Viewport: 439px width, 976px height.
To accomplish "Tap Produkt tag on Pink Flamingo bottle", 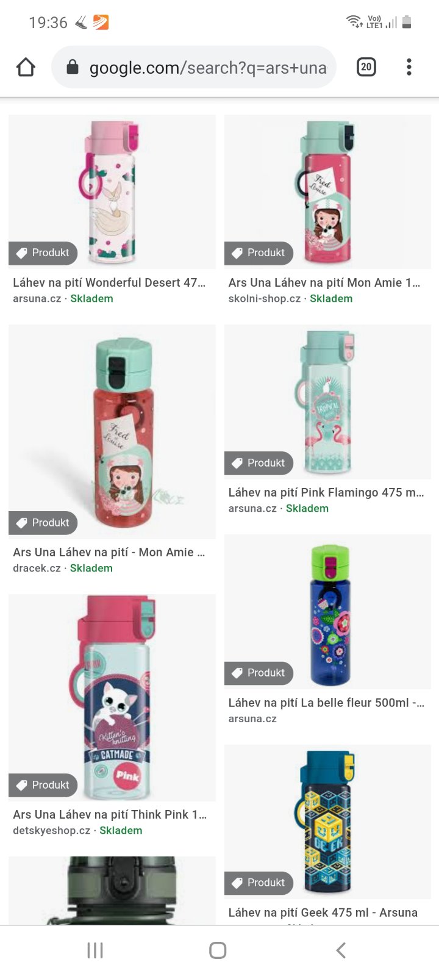I will pyautogui.click(x=259, y=463).
